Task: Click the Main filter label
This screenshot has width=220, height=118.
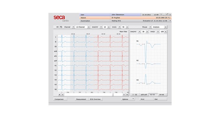Action: [x=123, y=32]
